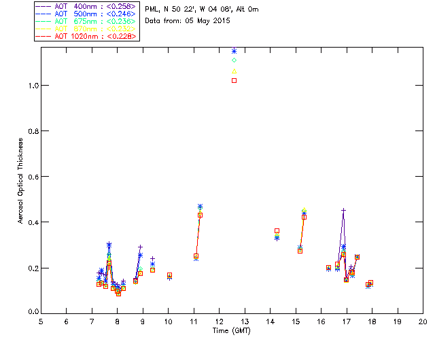The height and width of the screenshot is (348, 435).
Task: Click the black plus peak near 17 GMT
Action: pyautogui.click(x=343, y=211)
